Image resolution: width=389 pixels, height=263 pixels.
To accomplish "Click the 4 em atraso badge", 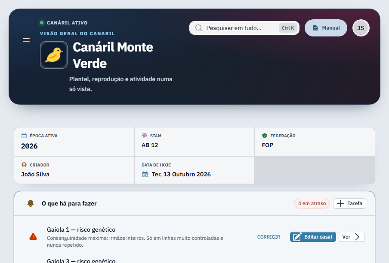I will tap(312, 203).
